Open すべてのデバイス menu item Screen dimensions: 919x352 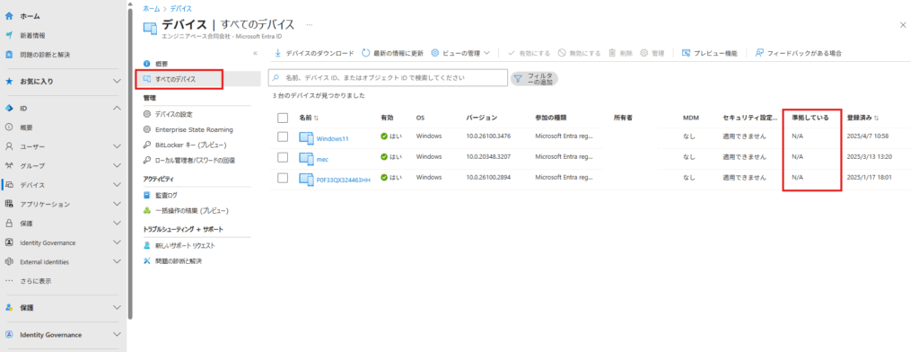(198, 79)
